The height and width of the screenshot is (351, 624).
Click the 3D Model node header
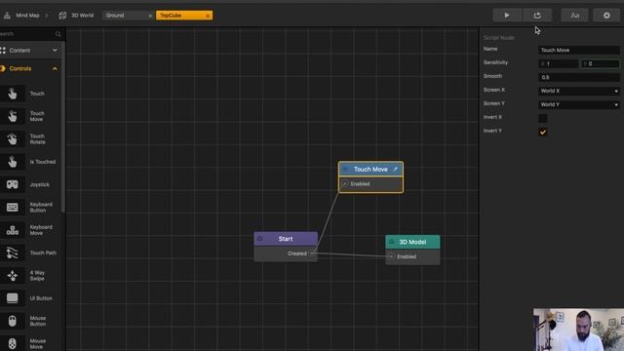click(x=412, y=242)
